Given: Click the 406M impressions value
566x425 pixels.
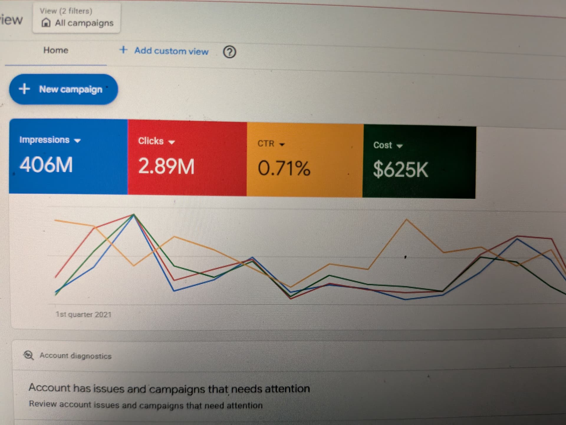Looking at the screenshot, I should pos(46,164).
